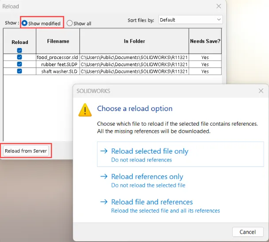Select the shaft washer.SLD filename cell
Image resolution: width=269 pixels, height=242 pixels.
[58, 71]
